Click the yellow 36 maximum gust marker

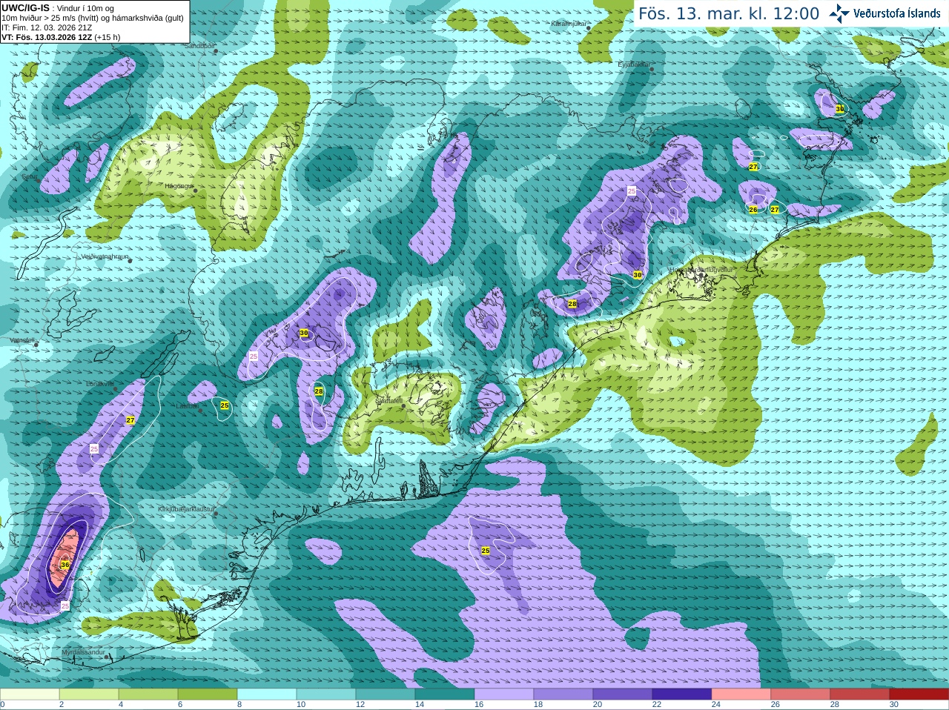click(x=65, y=565)
